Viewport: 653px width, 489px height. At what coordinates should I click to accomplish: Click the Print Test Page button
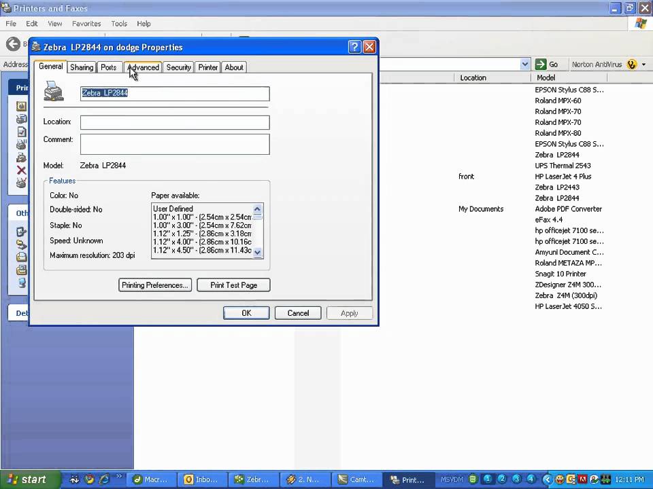point(233,285)
